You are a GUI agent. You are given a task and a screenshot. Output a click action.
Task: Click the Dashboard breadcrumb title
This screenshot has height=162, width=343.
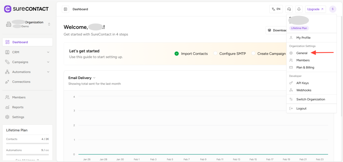pyautogui.click(x=80, y=9)
